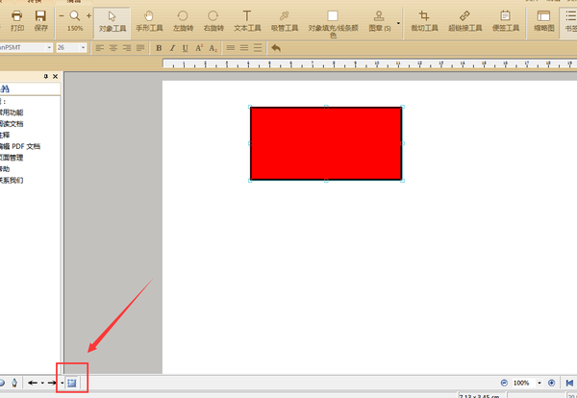Center align the text
Viewport: 577px width, 398px height.
pos(113,48)
